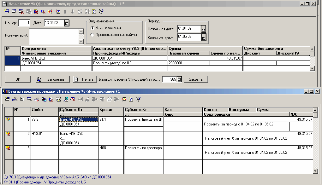
Task: Click the delete row icon with red cross in document toolbar
Action: click(x=21, y=11)
